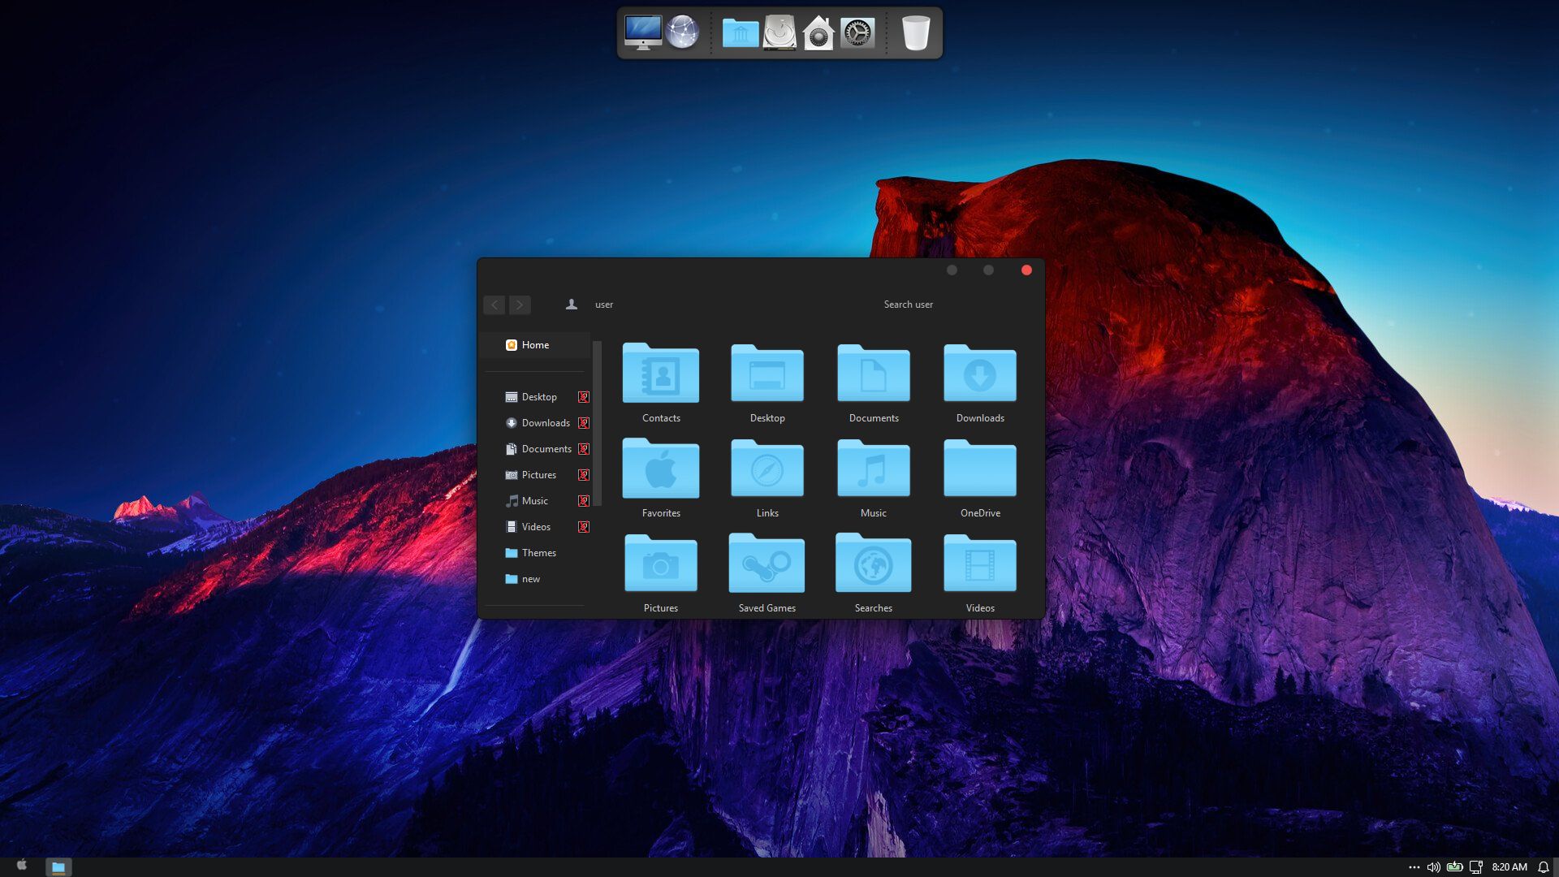Launch the System Preferences gear in the dock

857,33
